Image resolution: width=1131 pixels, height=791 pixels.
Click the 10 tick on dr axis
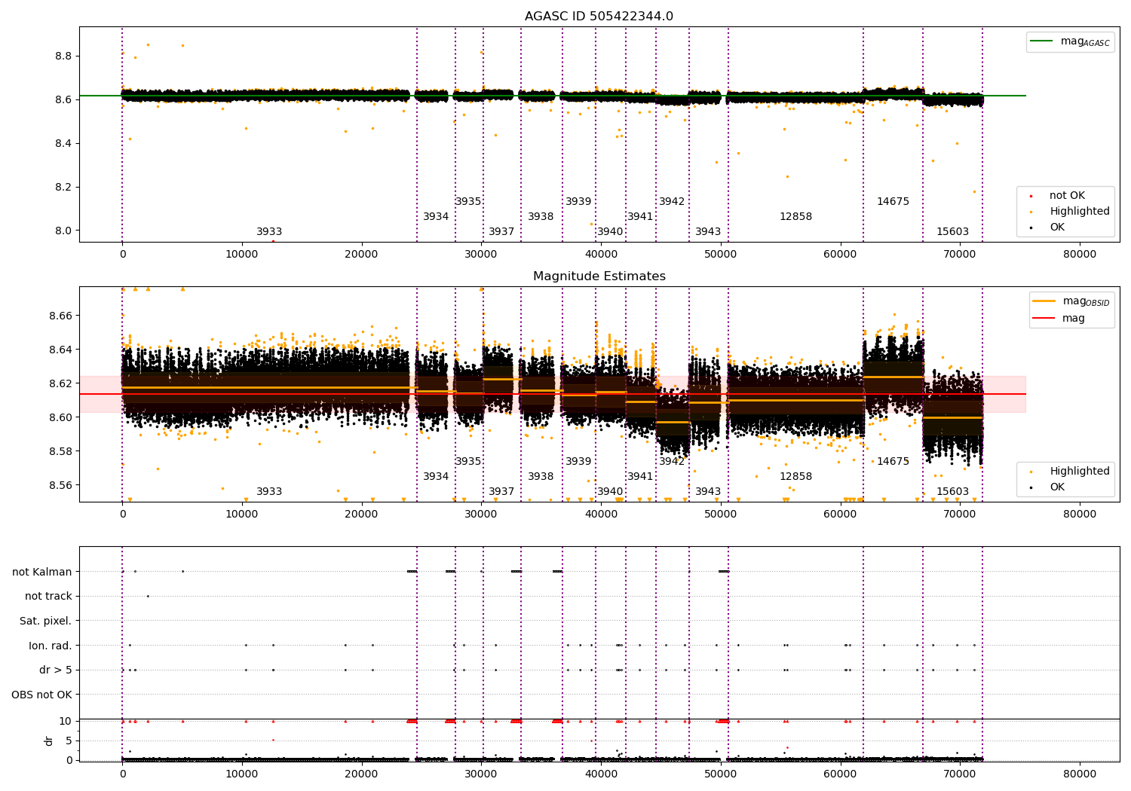pyautogui.click(x=66, y=722)
